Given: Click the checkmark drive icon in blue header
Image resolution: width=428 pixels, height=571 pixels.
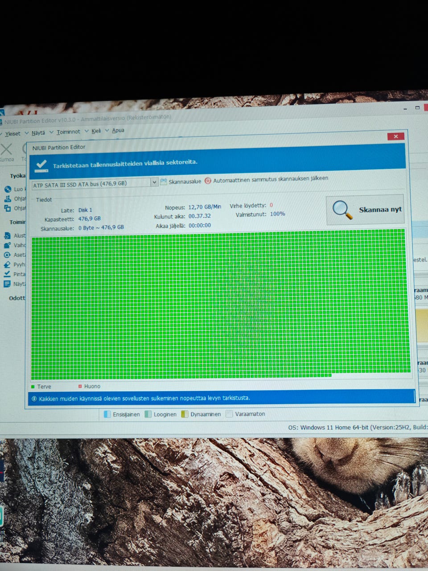Looking at the screenshot, I should 41,165.
